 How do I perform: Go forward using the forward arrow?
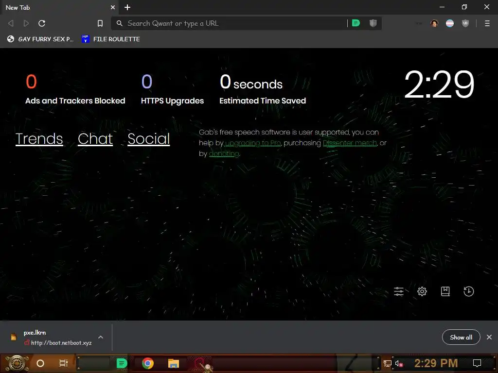point(26,23)
